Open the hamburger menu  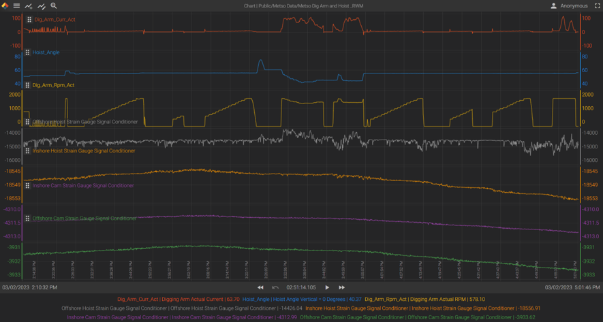point(17,6)
